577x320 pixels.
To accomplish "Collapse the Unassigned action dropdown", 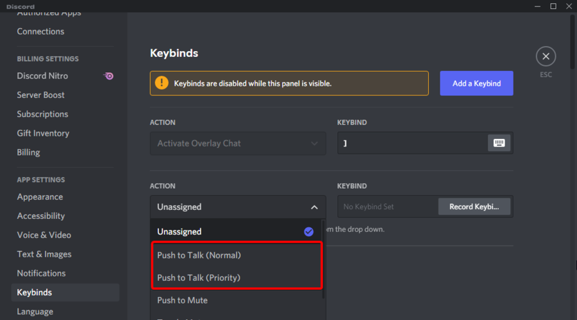I will point(314,207).
